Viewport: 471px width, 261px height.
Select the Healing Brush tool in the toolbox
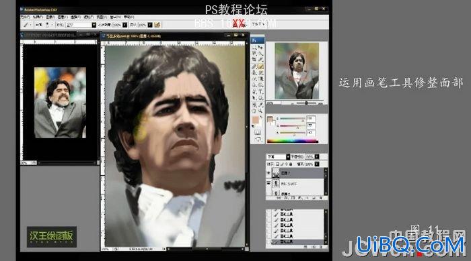(254, 66)
